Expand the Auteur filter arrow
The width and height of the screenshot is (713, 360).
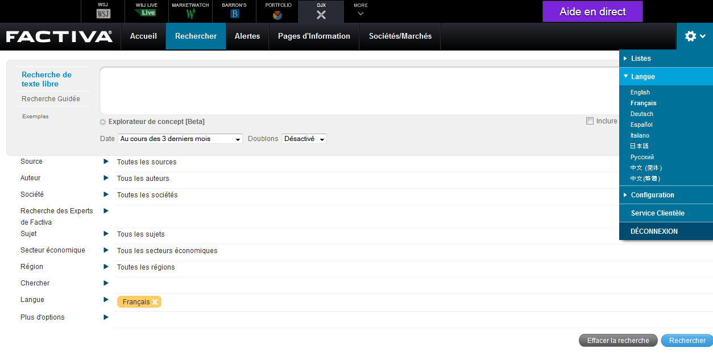[106, 178]
